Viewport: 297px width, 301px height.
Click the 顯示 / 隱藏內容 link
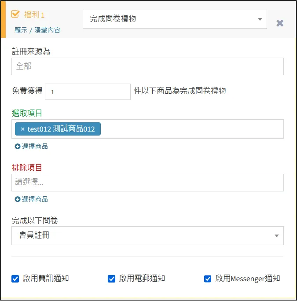37,30
